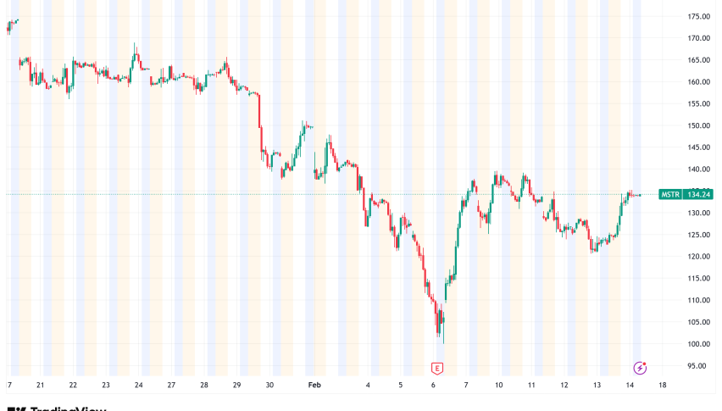Click the earnings 'E' marker on Feb 6
The width and height of the screenshot is (722, 411).
(437, 368)
